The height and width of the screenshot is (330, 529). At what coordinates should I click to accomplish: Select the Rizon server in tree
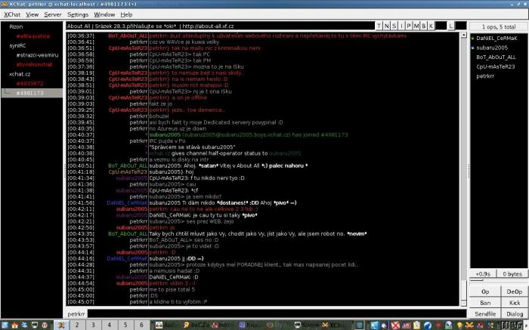[x=16, y=26]
